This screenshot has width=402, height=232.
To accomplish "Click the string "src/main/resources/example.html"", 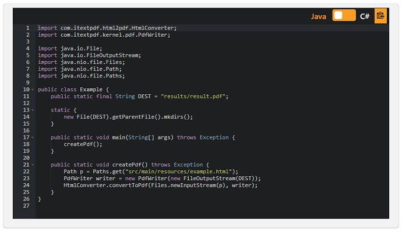I will (x=178, y=172).
